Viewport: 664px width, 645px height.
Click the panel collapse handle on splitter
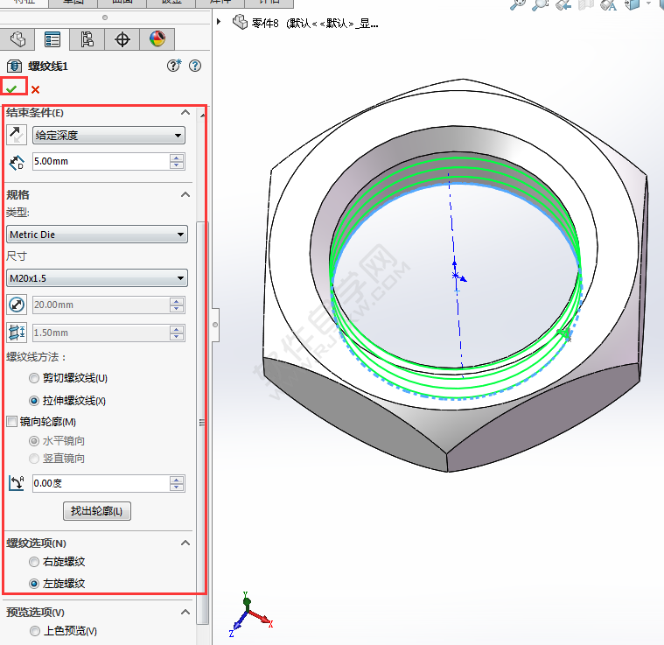pos(215,325)
